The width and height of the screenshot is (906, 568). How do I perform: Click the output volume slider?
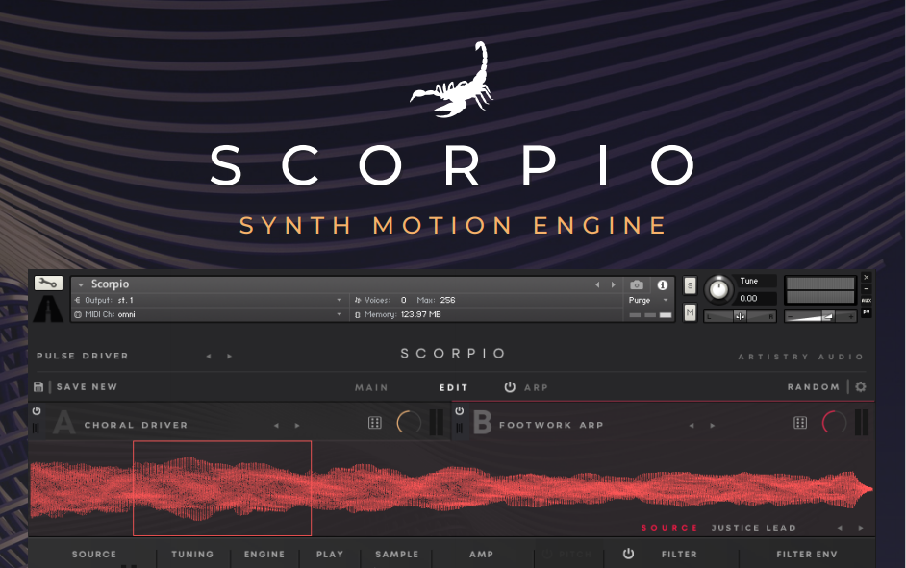point(820,316)
